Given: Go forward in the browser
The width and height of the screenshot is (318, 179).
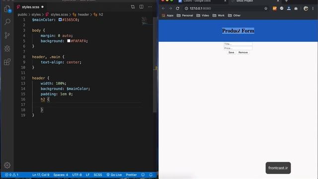Looking at the screenshot, I should pos(170,8).
